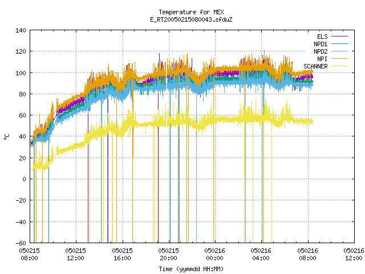Image resolution: width=365 pixels, height=274 pixels.
Task: Click the x-axis tick label 050216 08:00
Action: (307, 255)
